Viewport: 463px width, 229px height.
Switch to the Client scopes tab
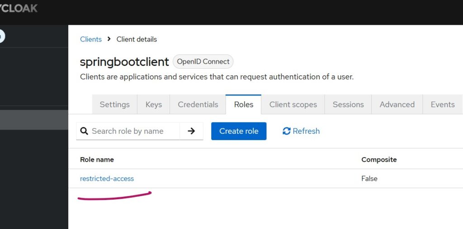[293, 104]
